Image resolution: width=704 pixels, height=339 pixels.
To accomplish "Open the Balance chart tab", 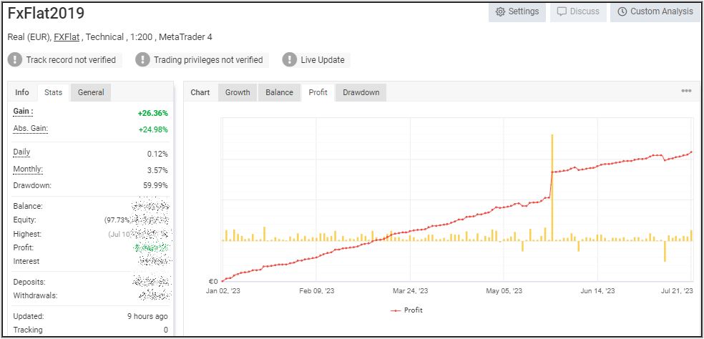I will coord(279,92).
